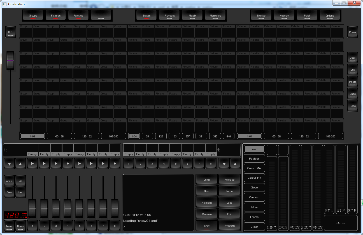This screenshot has height=235, width=363.
Task: Select none of the fixtures
Action: pos(9,181)
